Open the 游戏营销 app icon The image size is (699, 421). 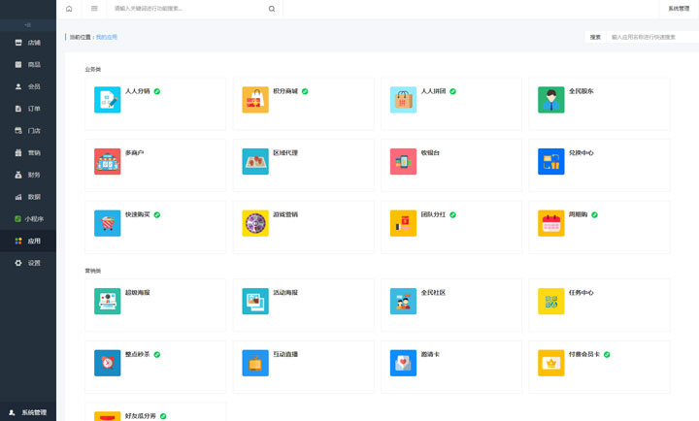click(x=255, y=223)
